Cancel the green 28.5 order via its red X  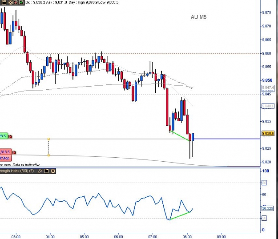[11, 136]
